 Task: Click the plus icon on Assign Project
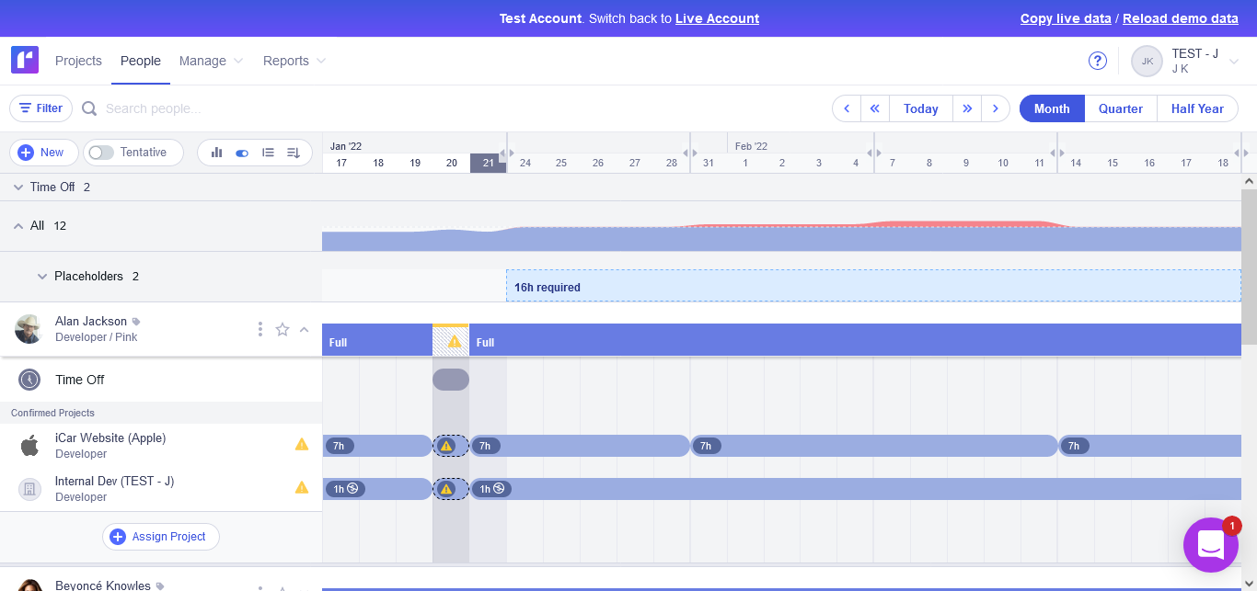(x=118, y=537)
